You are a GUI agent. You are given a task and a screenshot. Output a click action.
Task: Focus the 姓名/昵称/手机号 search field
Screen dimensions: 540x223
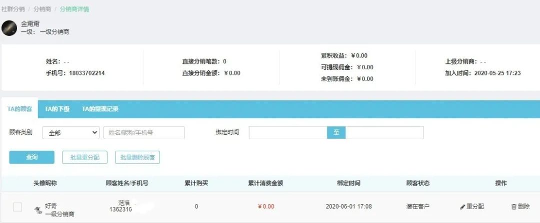click(x=144, y=133)
